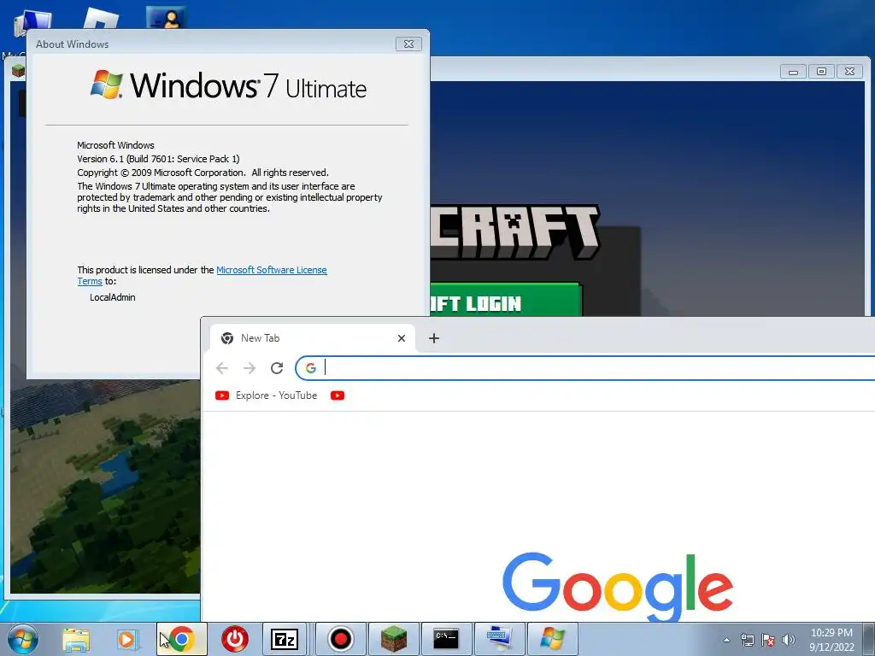Select the New Tab tab in Chrome
Viewport: 875px width, 656px height.
pyautogui.click(x=313, y=338)
